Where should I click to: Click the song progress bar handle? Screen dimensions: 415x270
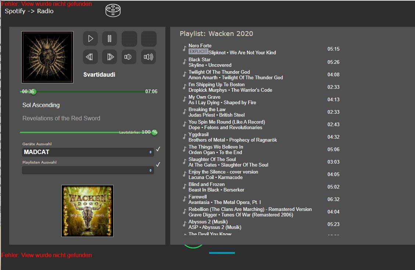33,91
